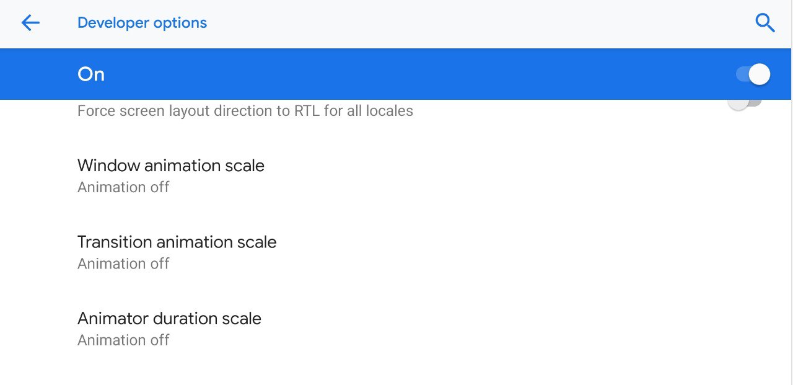Screen dimensions: 793x385
Task: Open Transition animation scale options
Action: 177,242
